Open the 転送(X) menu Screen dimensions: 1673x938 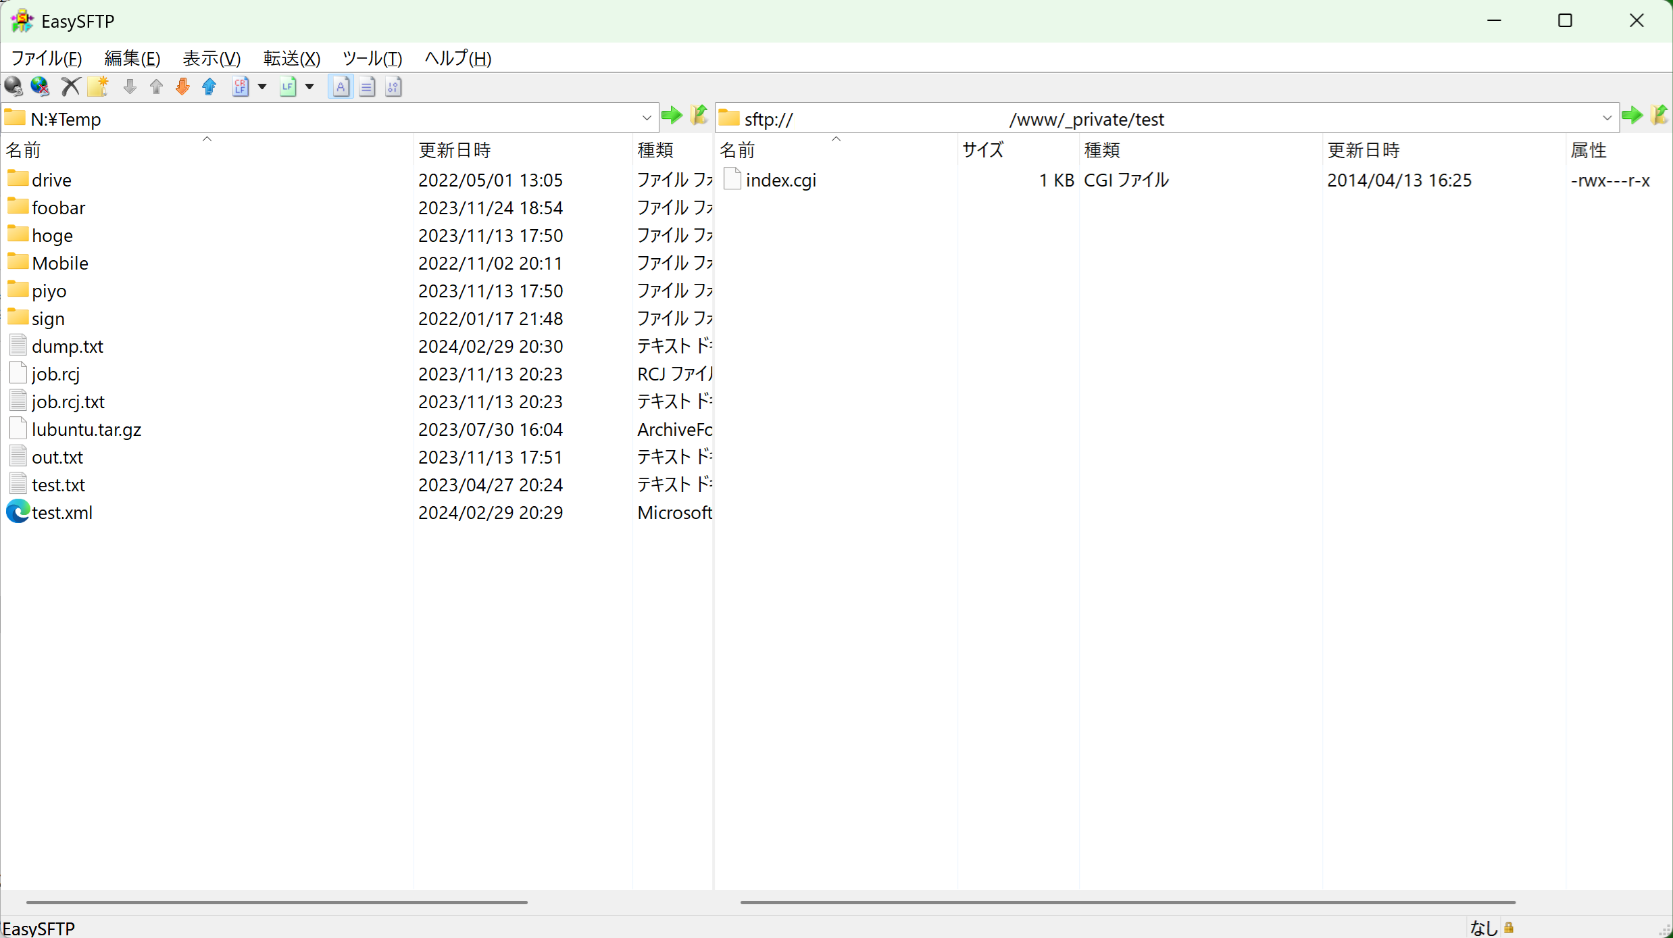click(x=292, y=59)
